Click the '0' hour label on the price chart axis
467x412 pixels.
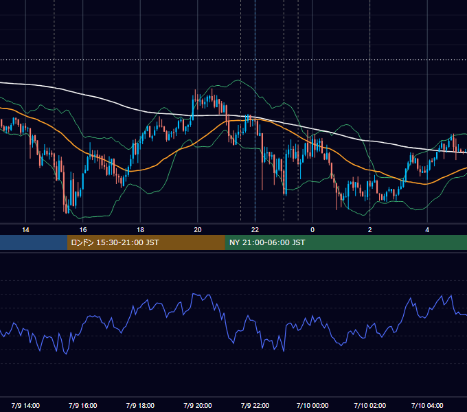tap(312, 230)
